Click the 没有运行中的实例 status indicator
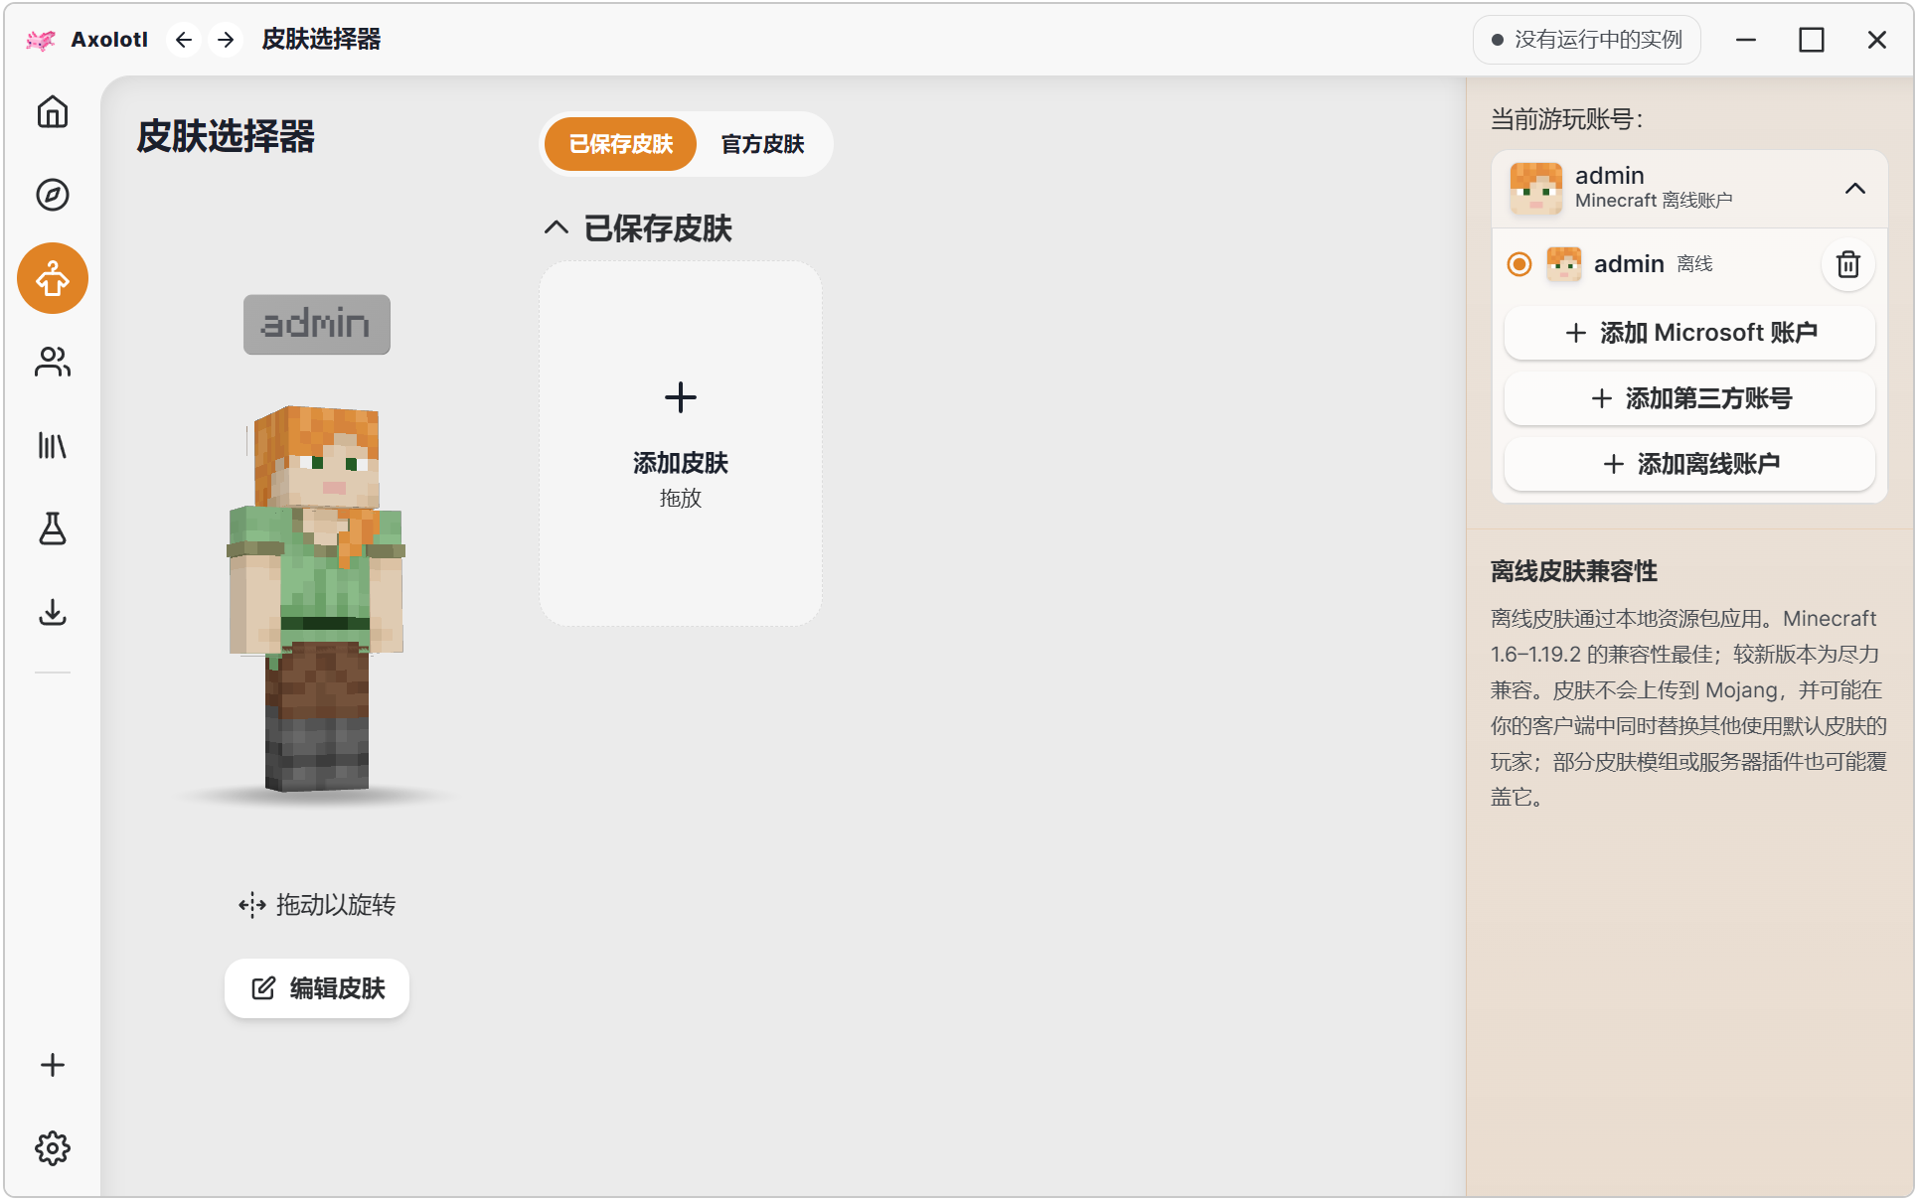Viewport: 1917px width, 1201px height. pos(1587,40)
